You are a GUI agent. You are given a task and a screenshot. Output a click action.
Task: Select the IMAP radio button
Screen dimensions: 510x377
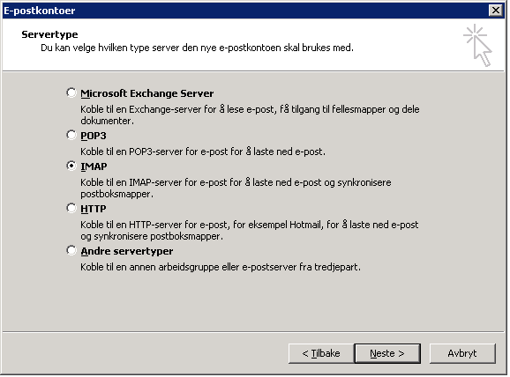(71, 166)
